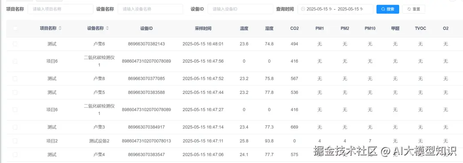Screen dimensions: 463x163
Task: Check the row checkbox for 卢集3
Action: tap(15, 127)
